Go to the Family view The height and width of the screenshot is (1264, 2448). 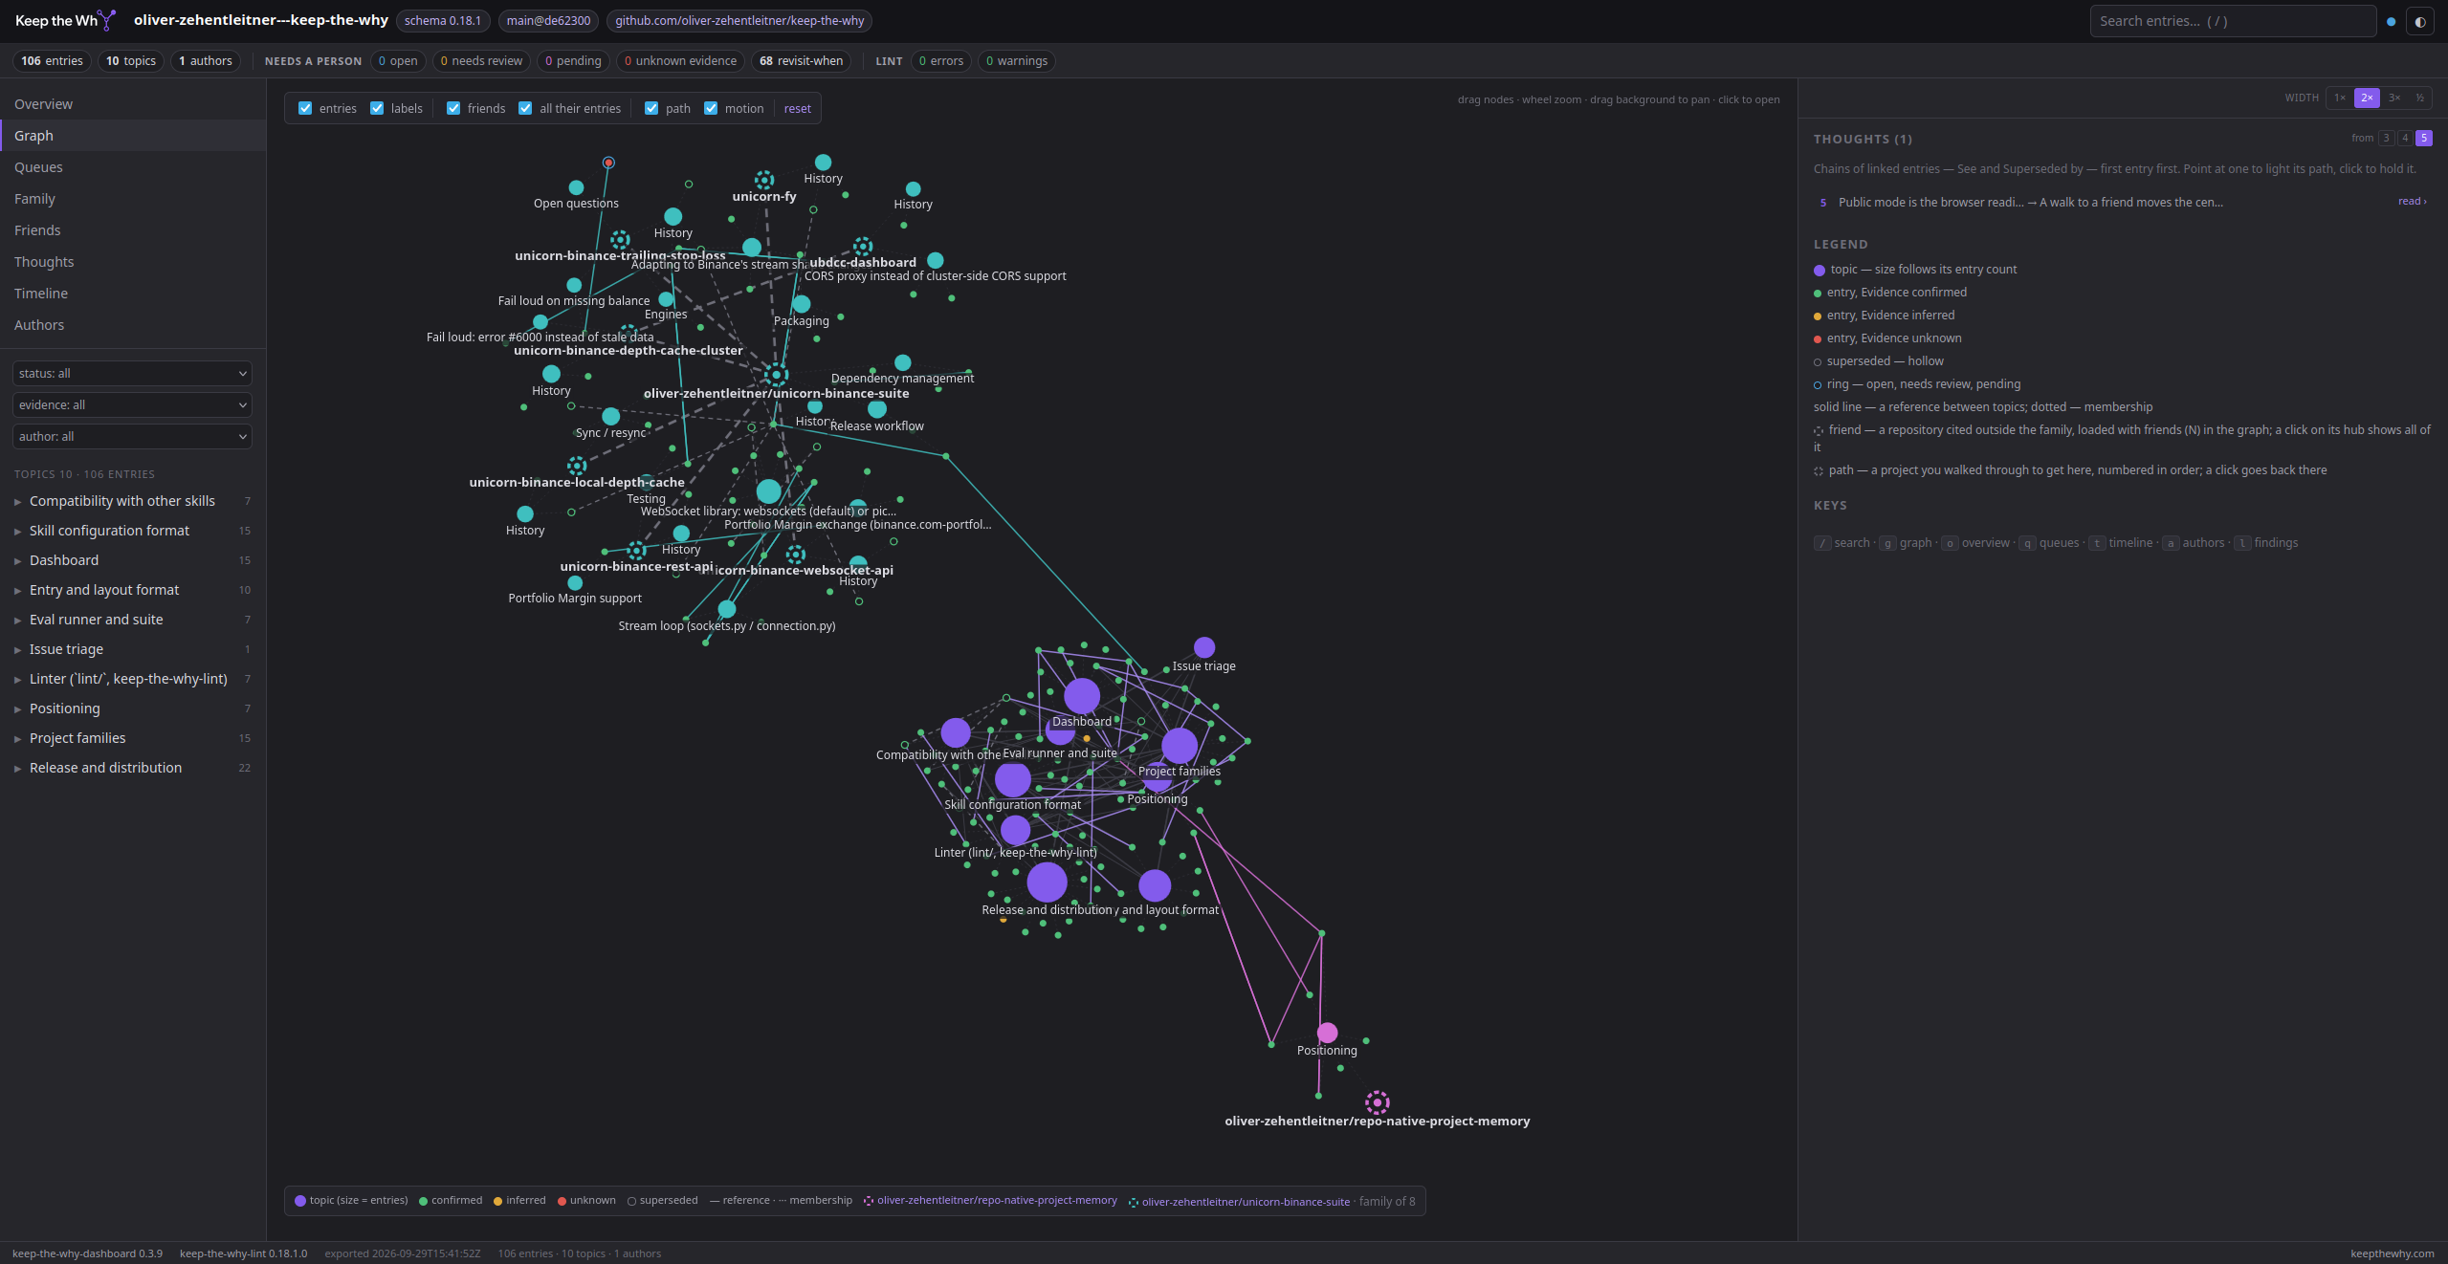(x=133, y=199)
